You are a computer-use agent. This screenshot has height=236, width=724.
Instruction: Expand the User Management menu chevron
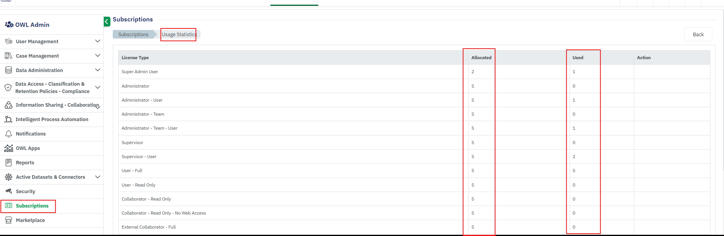pos(98,41)
